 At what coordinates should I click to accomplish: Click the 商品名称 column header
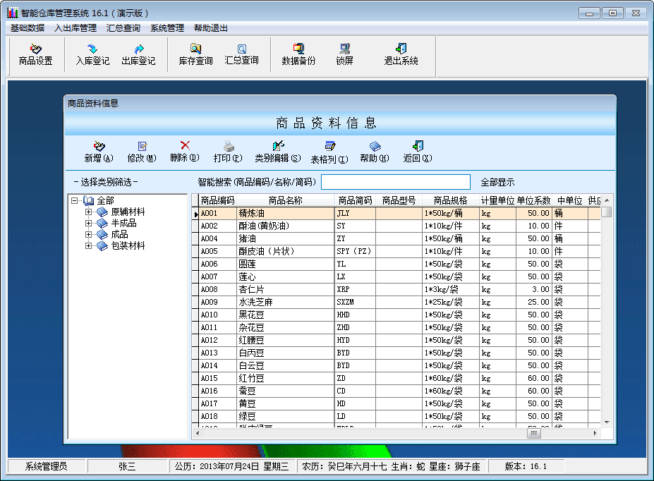coord(285,200)
